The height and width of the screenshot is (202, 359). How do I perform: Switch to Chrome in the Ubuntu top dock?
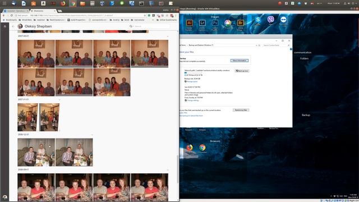tap(73, 3)
